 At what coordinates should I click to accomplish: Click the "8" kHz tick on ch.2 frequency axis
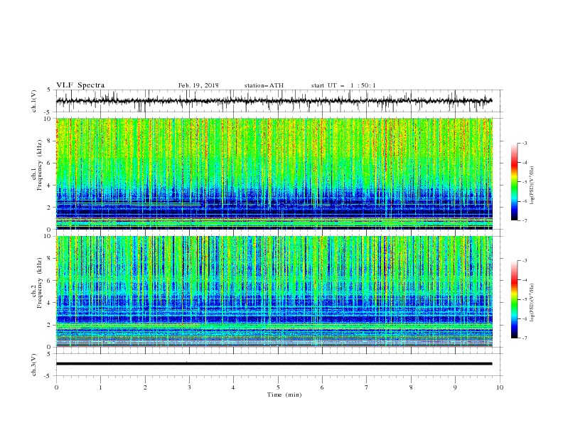(50, 259)
